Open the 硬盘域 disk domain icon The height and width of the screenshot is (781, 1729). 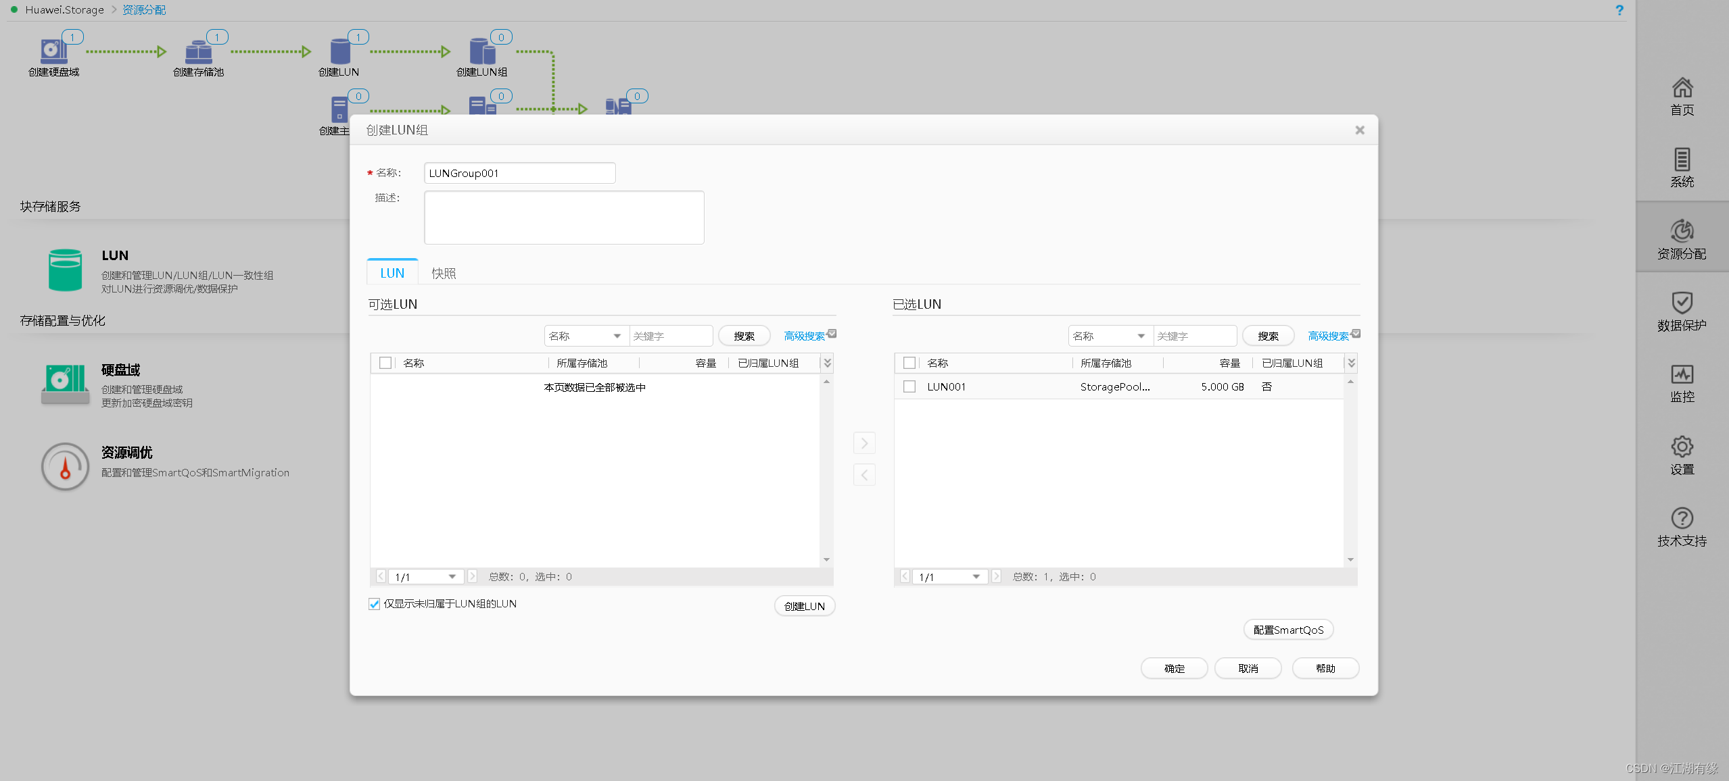pos(65,384)
